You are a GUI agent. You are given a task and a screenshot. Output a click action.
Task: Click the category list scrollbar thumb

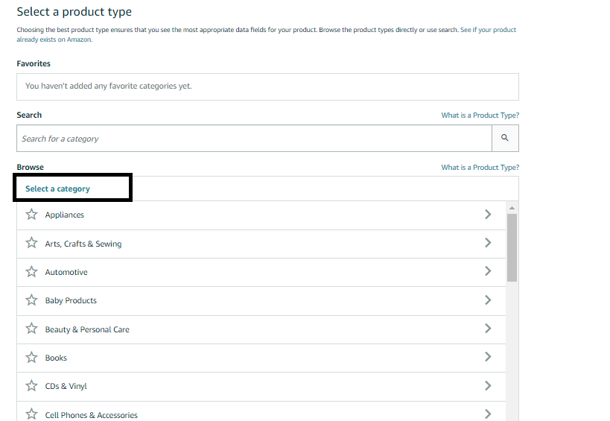click(x=512, y=247)
